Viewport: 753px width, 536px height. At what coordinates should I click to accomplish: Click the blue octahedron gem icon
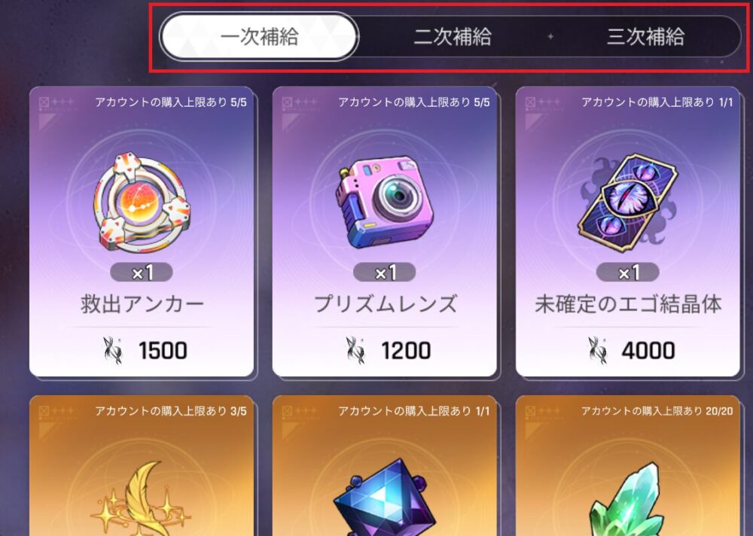384,500
